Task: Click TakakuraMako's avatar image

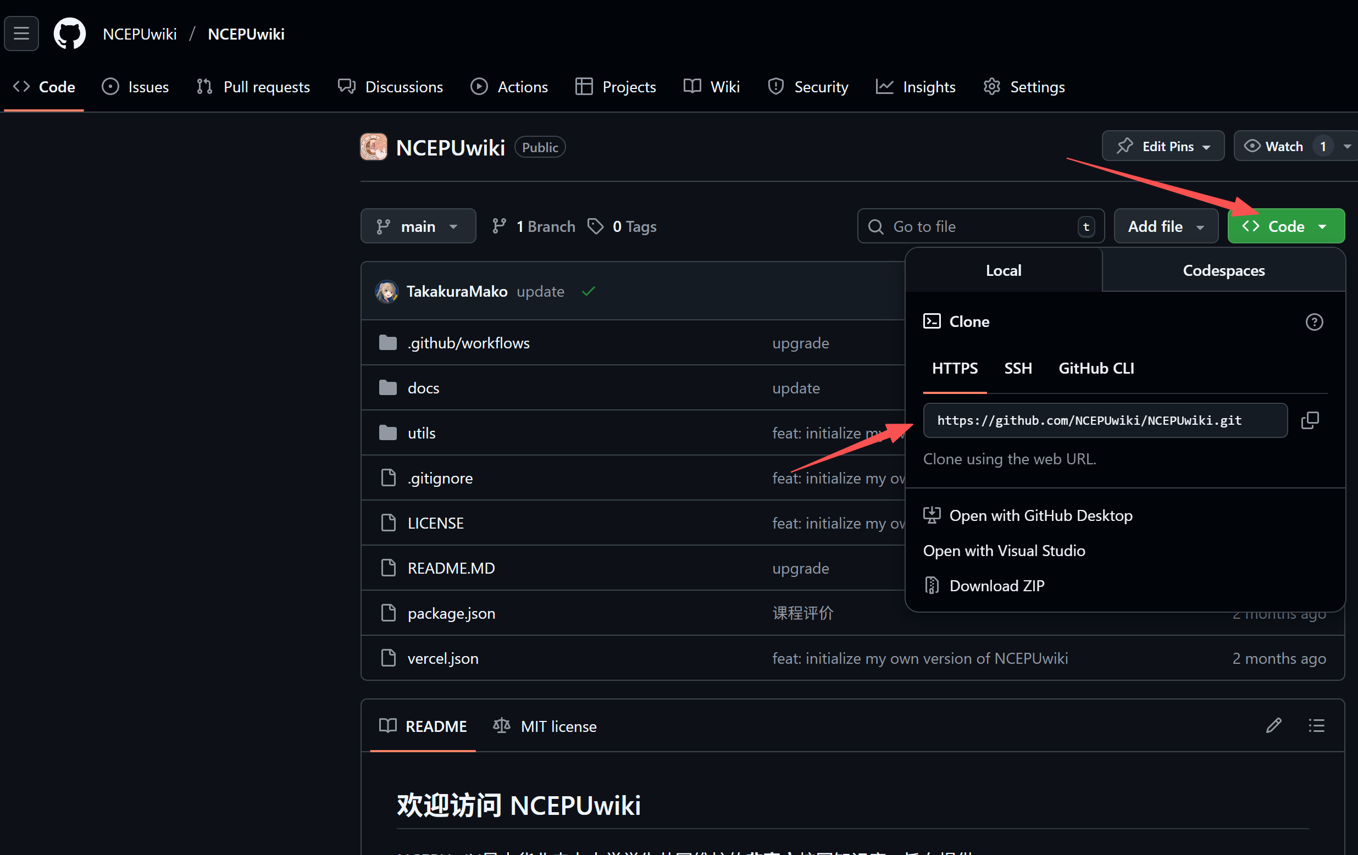Action: [x=387, y=292]
